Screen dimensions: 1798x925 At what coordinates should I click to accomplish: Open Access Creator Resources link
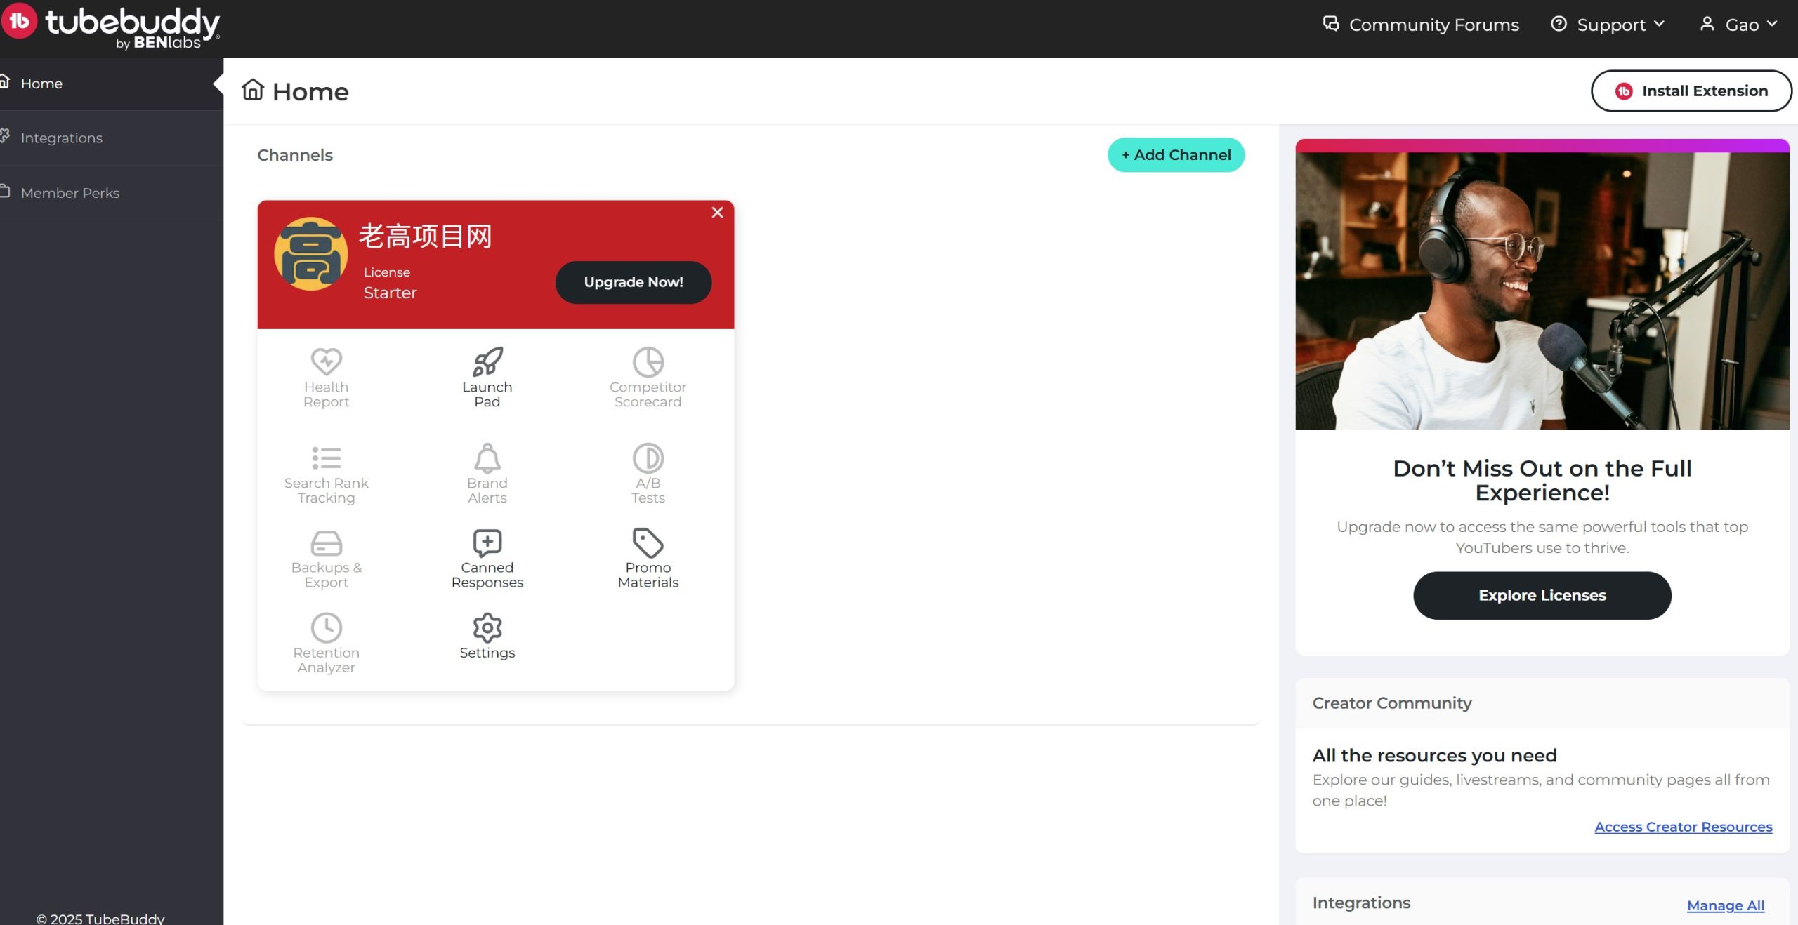point(1683,827)
